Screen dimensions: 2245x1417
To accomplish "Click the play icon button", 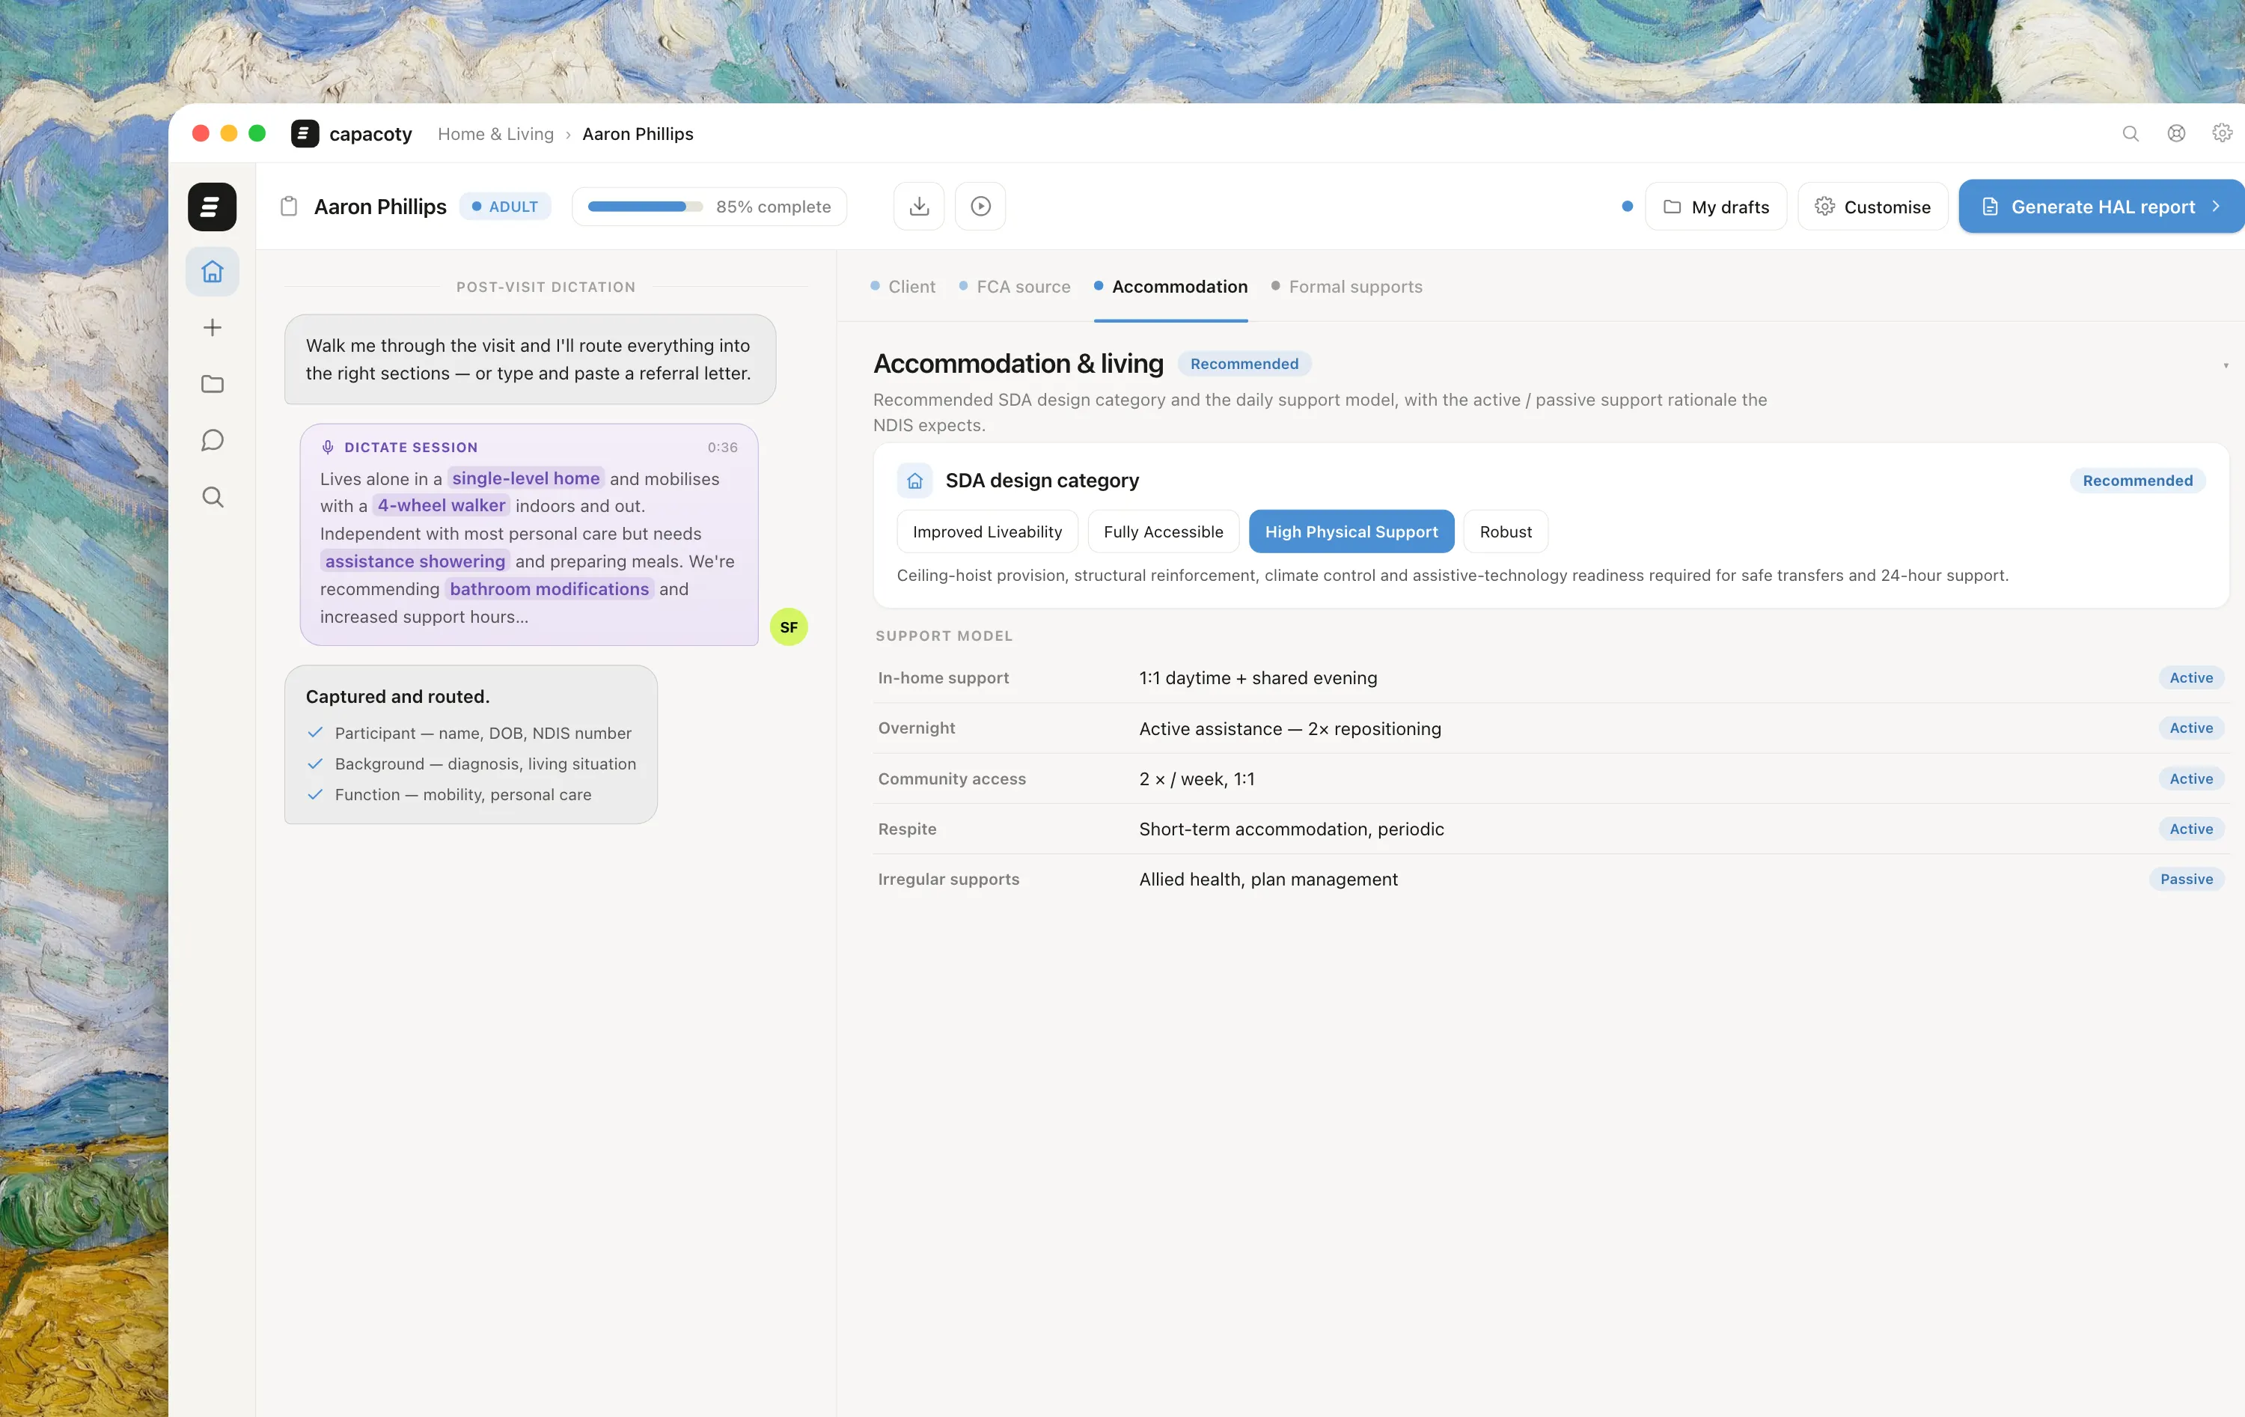I will coord(981,206).
